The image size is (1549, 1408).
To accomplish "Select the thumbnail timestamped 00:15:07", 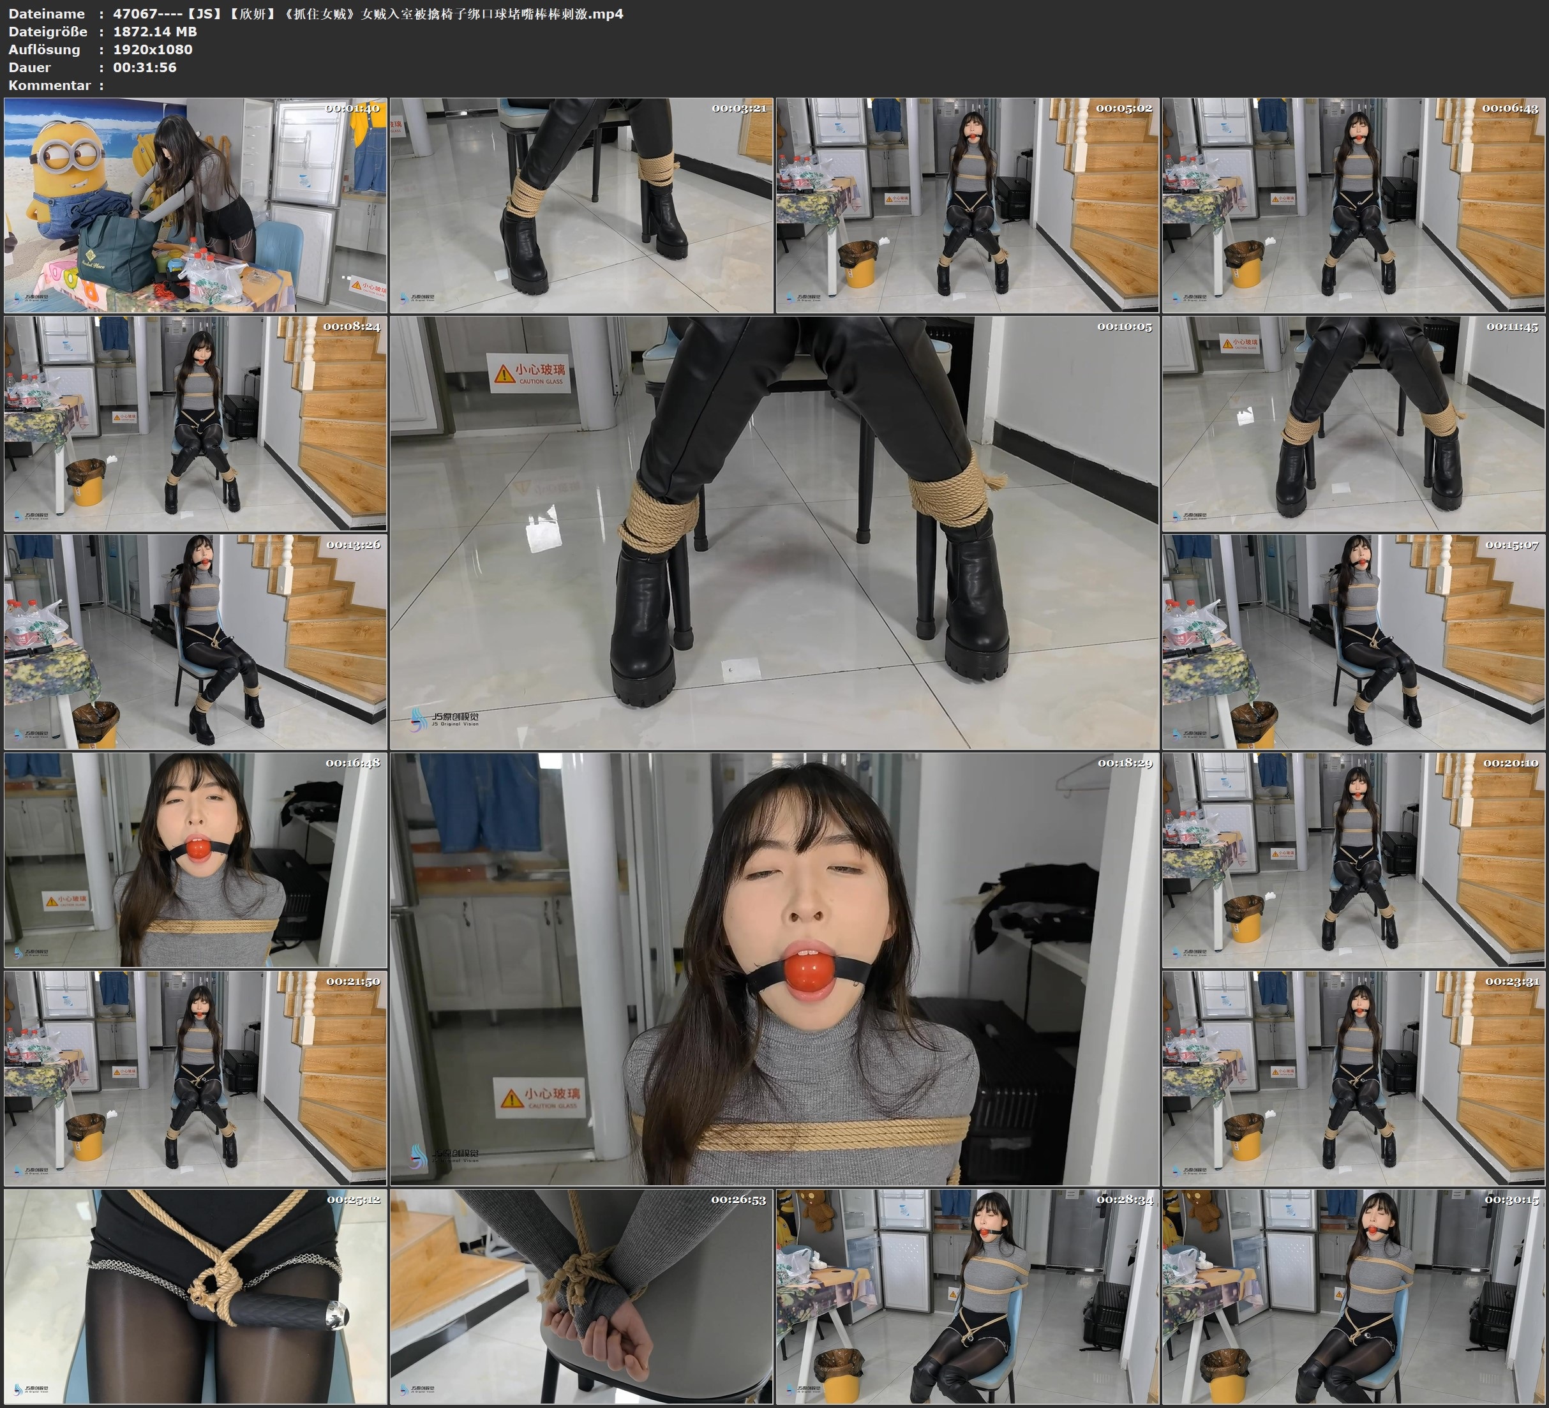I will click(x=1354, y=641).
